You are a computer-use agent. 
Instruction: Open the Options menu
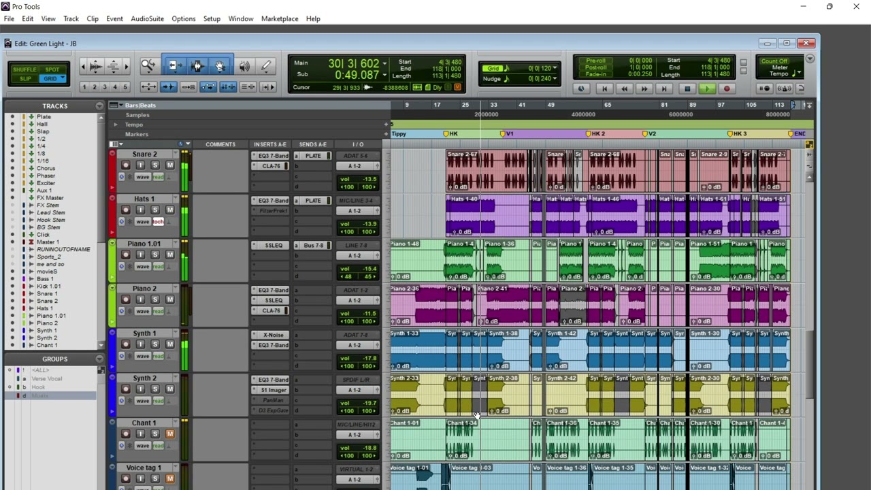point(183,18)
